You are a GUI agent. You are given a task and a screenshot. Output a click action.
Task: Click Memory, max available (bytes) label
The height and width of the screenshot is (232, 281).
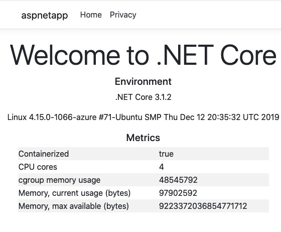(73, 206)
